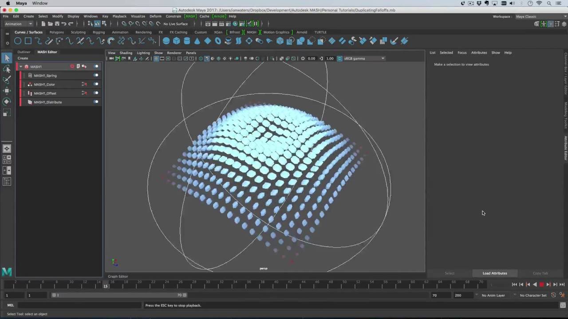Open the Graph Editor link

(x=118, y=276)
